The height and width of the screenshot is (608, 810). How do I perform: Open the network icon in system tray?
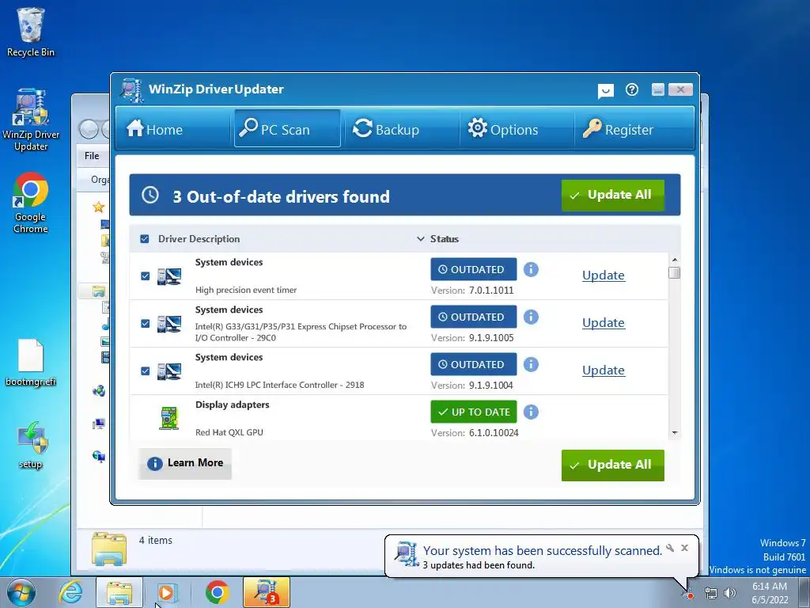[711, 593]
